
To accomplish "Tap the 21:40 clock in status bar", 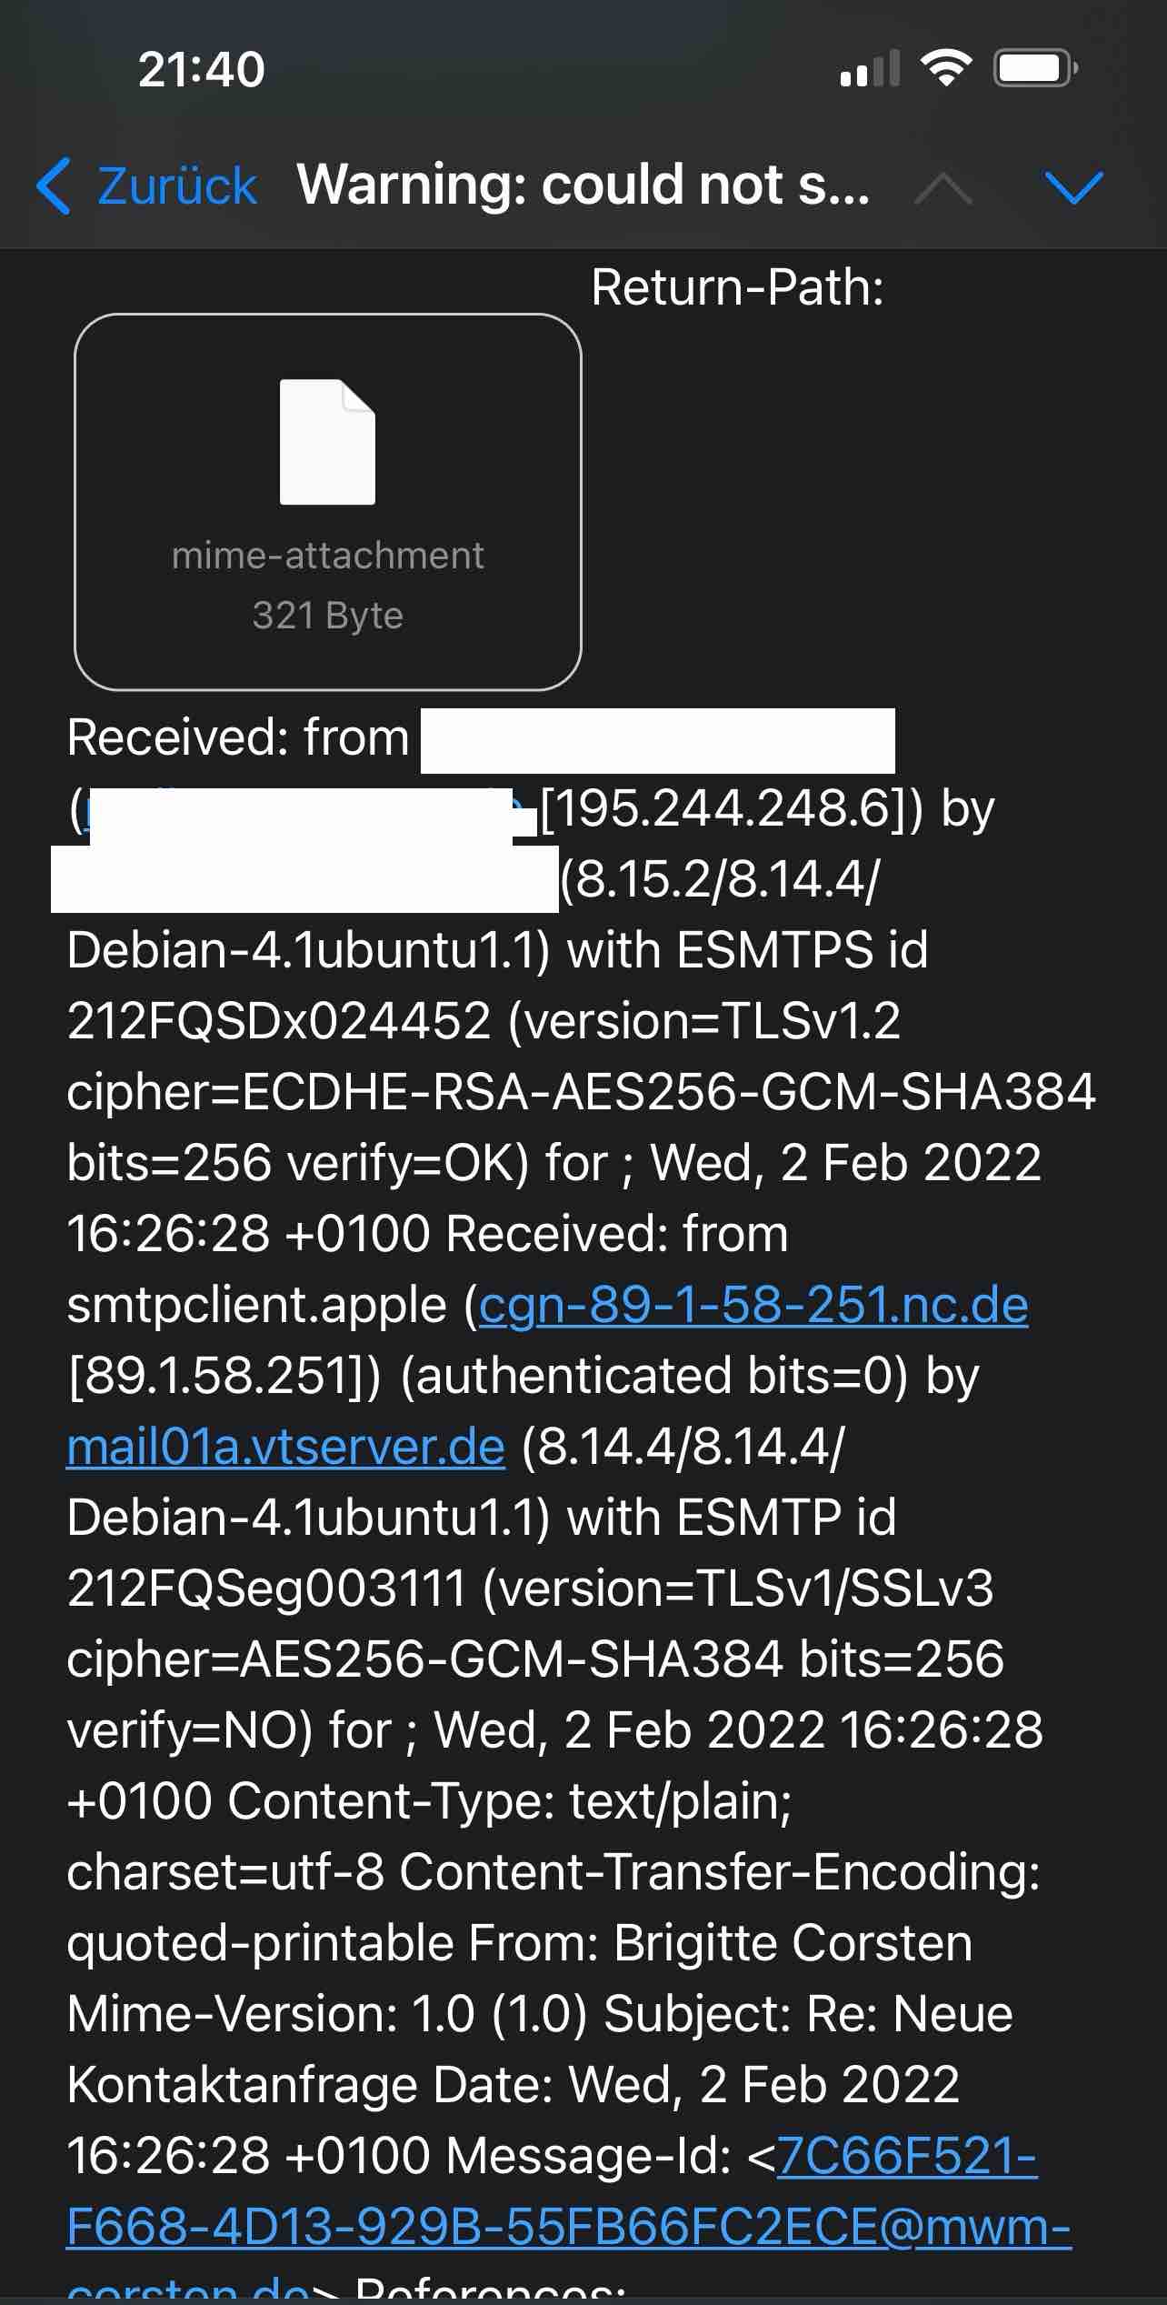I will coord(201,69).
